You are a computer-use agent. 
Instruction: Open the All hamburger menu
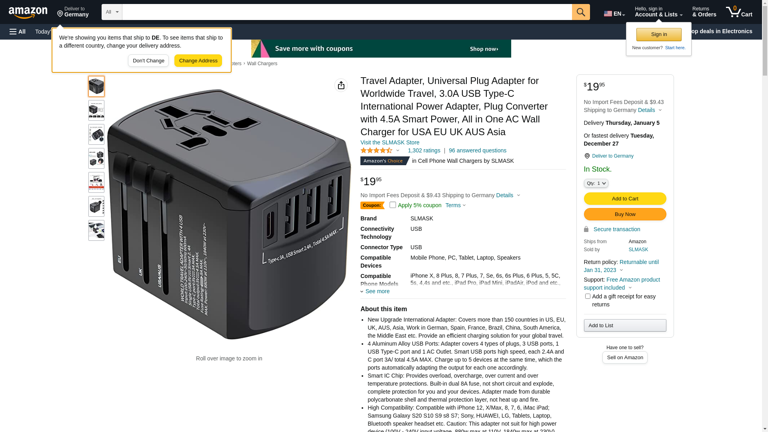18,32
